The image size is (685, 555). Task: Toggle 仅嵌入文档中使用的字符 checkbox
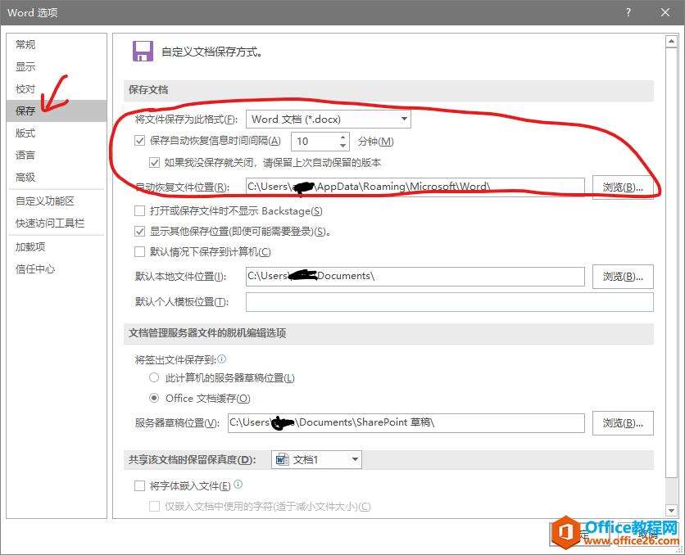pyautogui.click(x=154, y=507)
